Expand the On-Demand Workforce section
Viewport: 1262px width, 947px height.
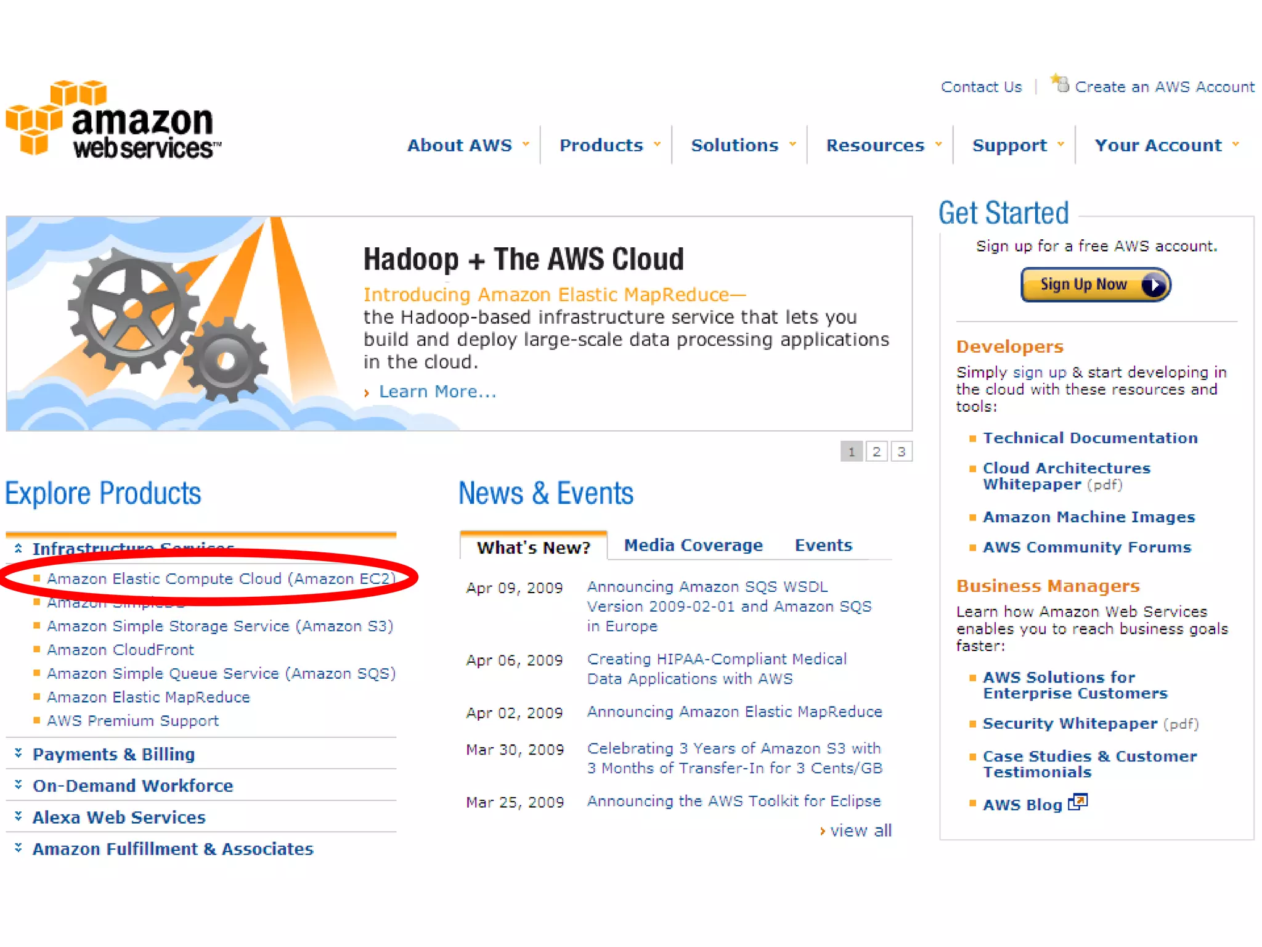pos(18,784)
